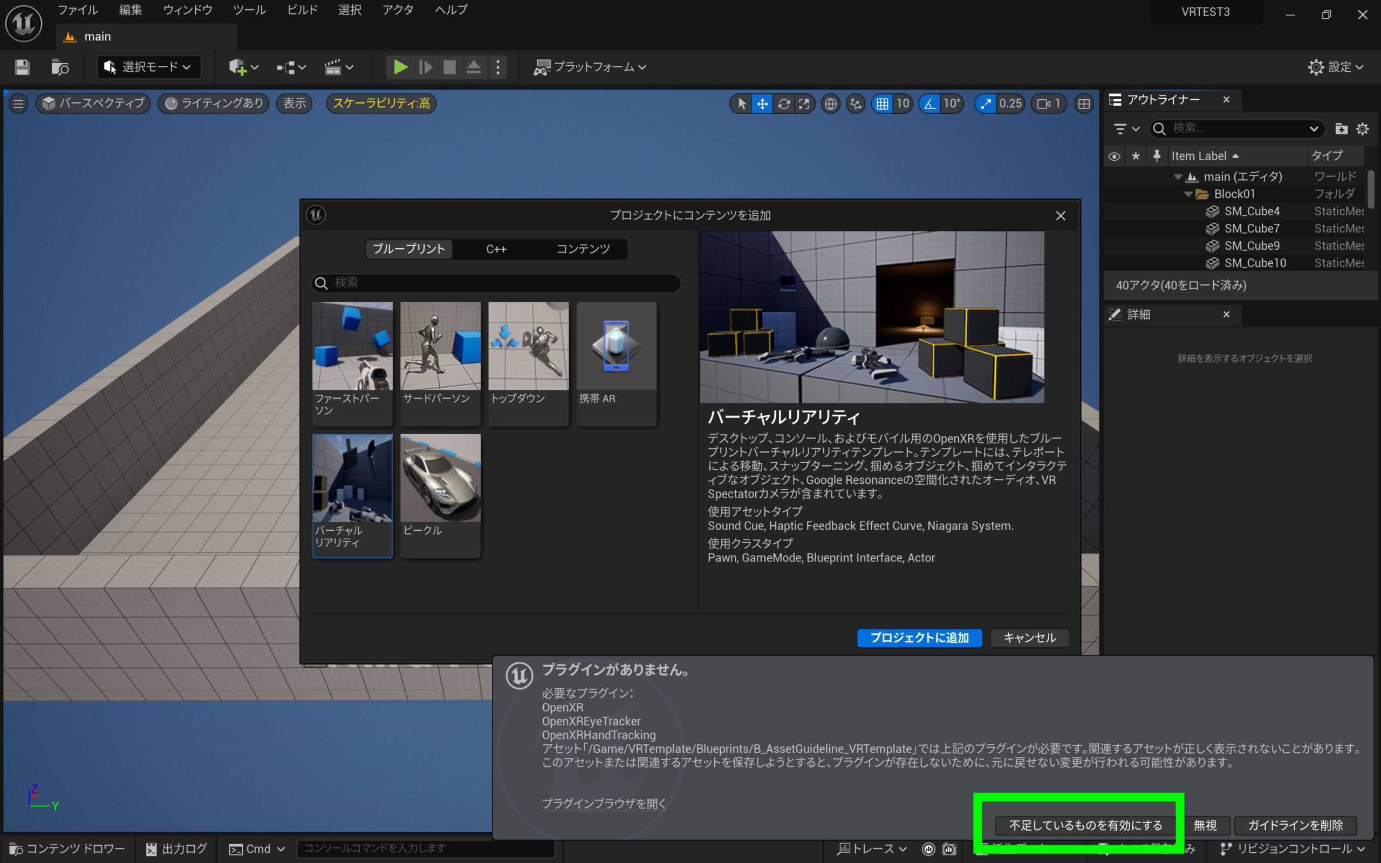The height and width of the screenshot is (863, 1381).
Task: Click the save level floppy disk icon
Action: tap(22, 67)
